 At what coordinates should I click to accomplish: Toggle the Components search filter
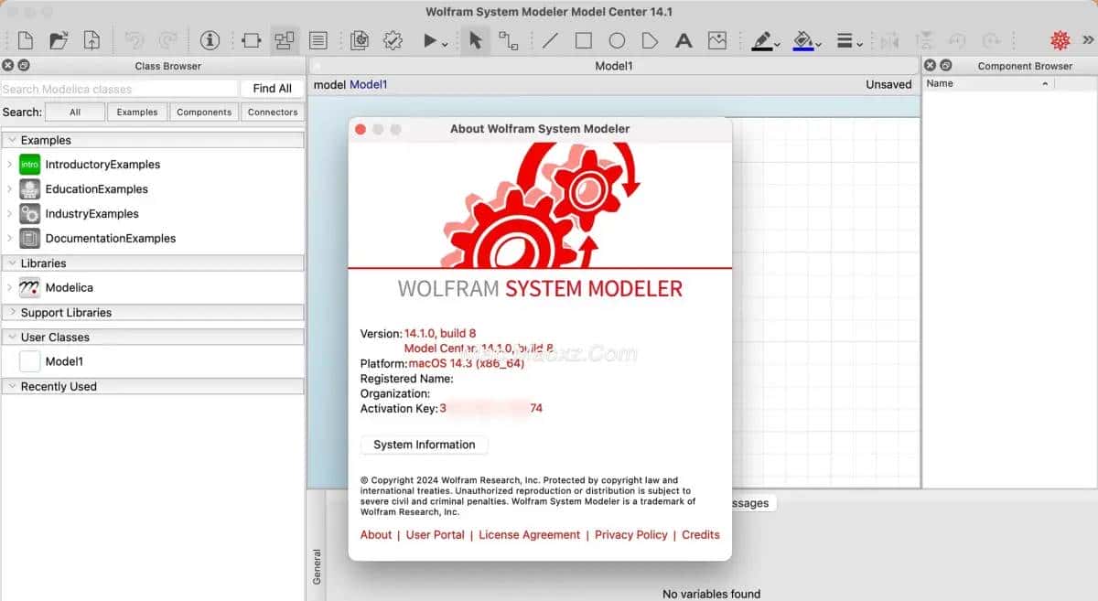click(204, 112)
